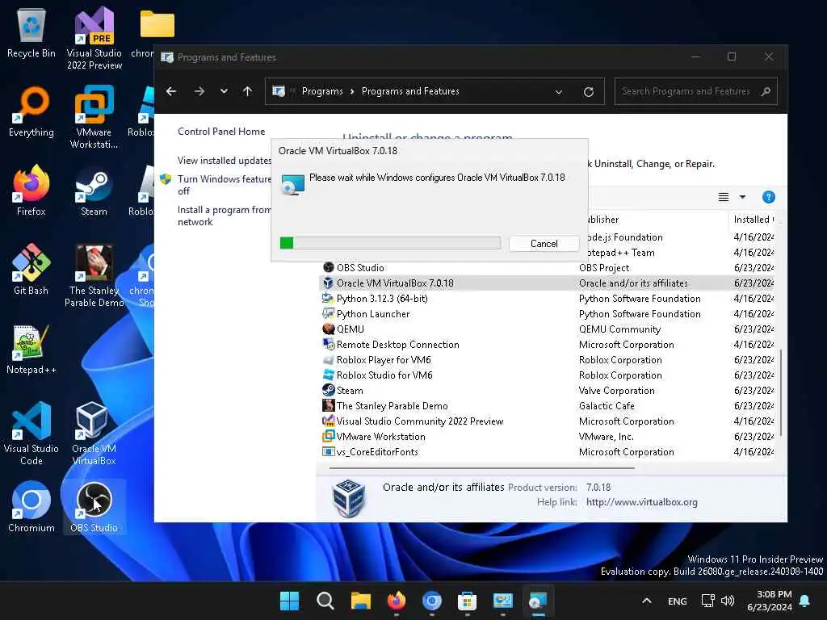Focus the Search Programs and Features box

(695, 91)
